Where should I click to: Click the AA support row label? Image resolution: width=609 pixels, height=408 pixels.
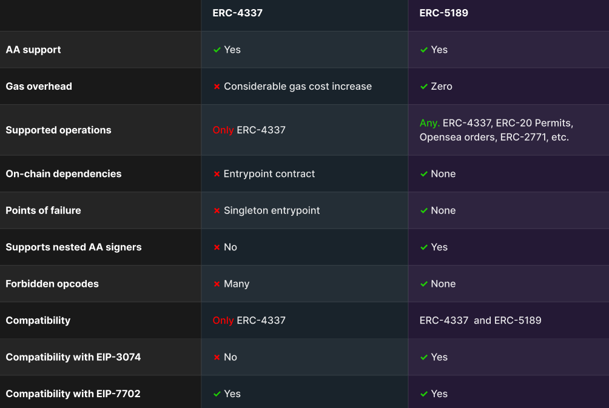[33, 50]
